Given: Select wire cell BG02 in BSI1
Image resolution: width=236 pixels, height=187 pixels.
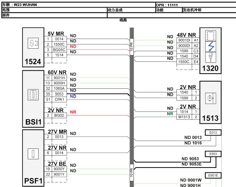Looking at the screenshot, I should click(59, 116).
